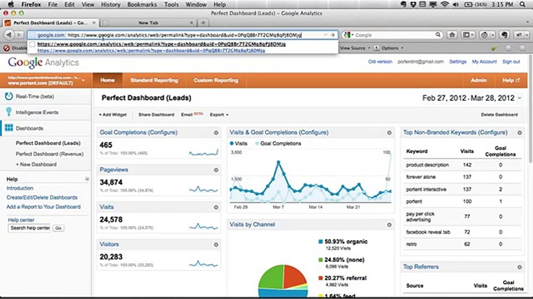Click the browser Back arrow button
Screen dimensions: 533x299
(9, 35)
